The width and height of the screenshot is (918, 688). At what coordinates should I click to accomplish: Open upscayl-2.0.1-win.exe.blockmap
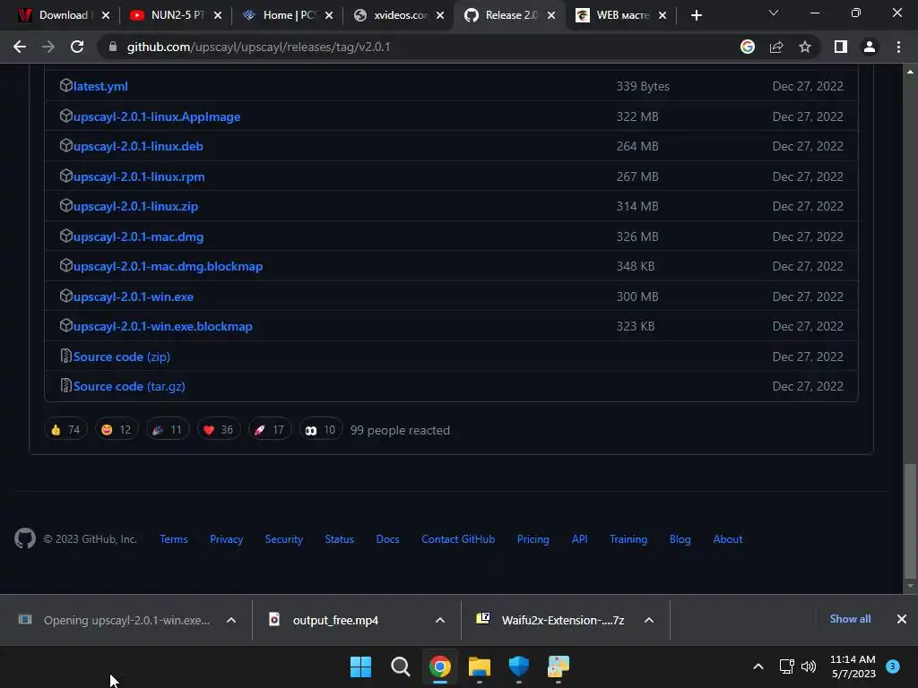[162, 326]
